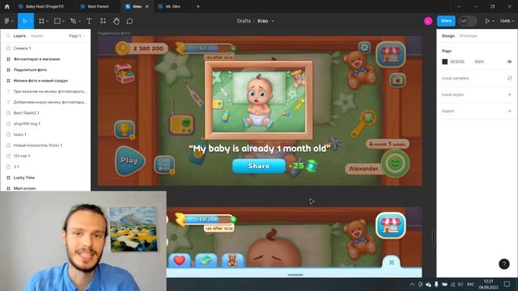Switch to the Assets panel tab
The image size is (518, 291).
(36, 36)
